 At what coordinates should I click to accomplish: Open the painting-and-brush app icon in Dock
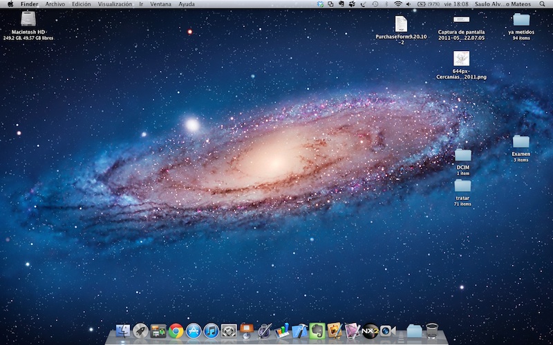pyautogui.click(x=335, y=331)
